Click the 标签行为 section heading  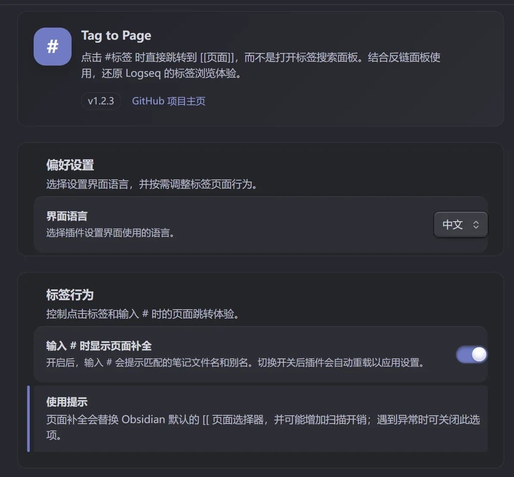coord(70,295)
